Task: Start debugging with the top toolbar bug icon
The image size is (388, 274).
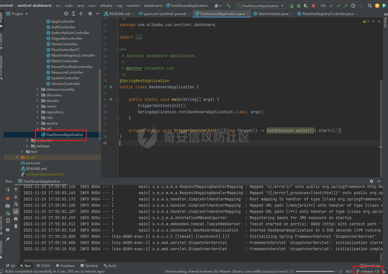Action: pos(299,6)
